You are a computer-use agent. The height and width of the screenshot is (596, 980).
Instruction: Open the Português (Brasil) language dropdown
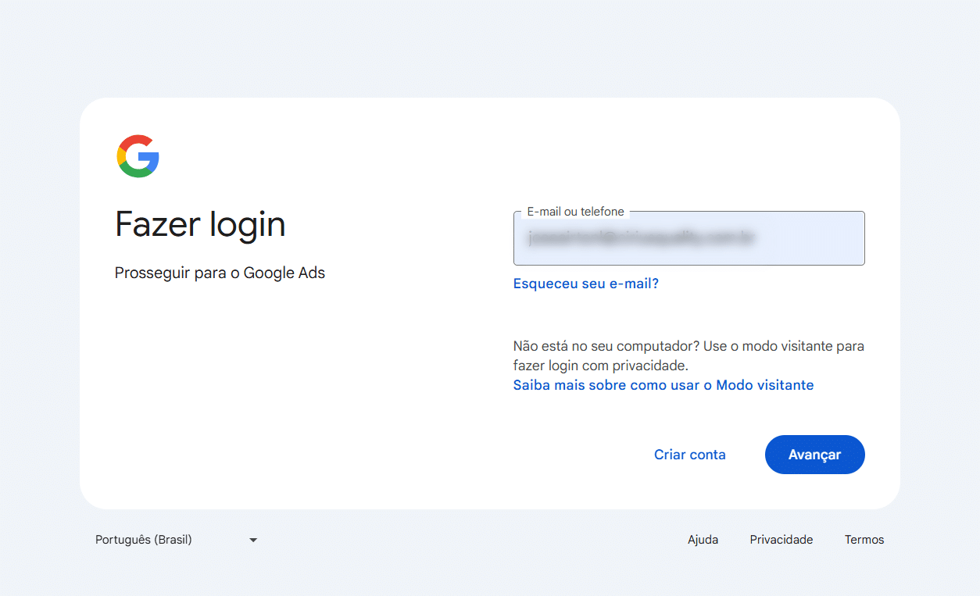(x=177, y=540)
